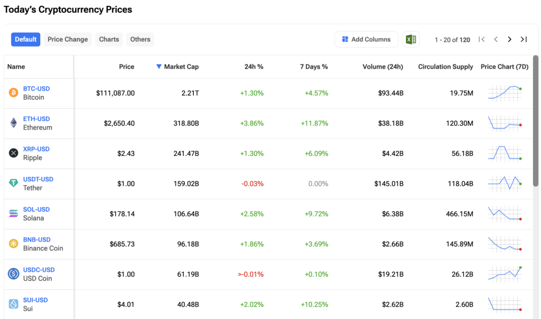Click the -0.03% 24h change
This screenshot has width=541, height=319.
click(x=252, y=183)
